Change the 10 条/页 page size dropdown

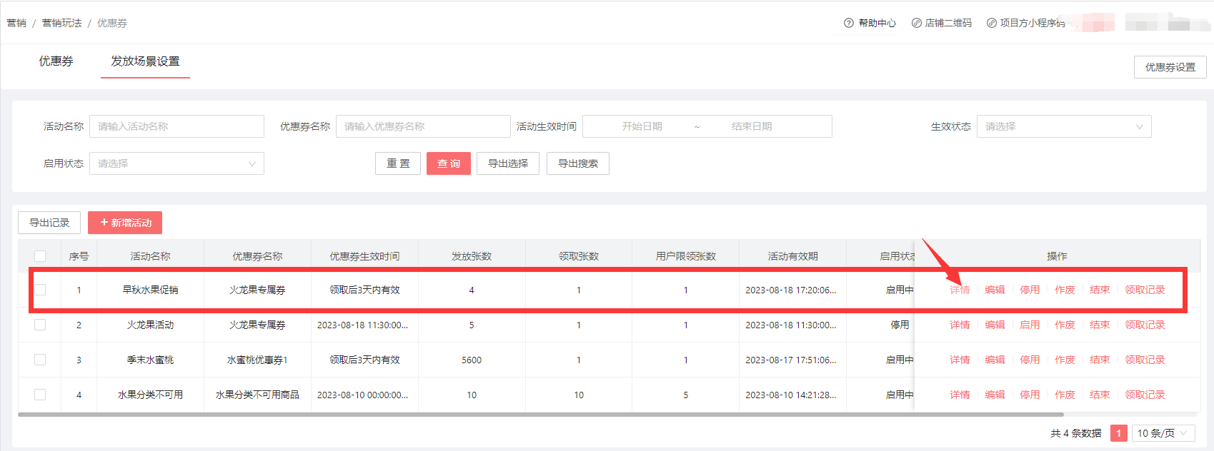pyautogui.click(x=1163, y=433)
